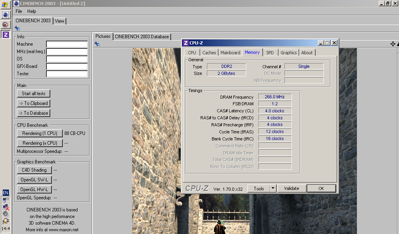
Task: Click the DRAM Frequency value 266.0 MHz
Action: coord(275,97)
